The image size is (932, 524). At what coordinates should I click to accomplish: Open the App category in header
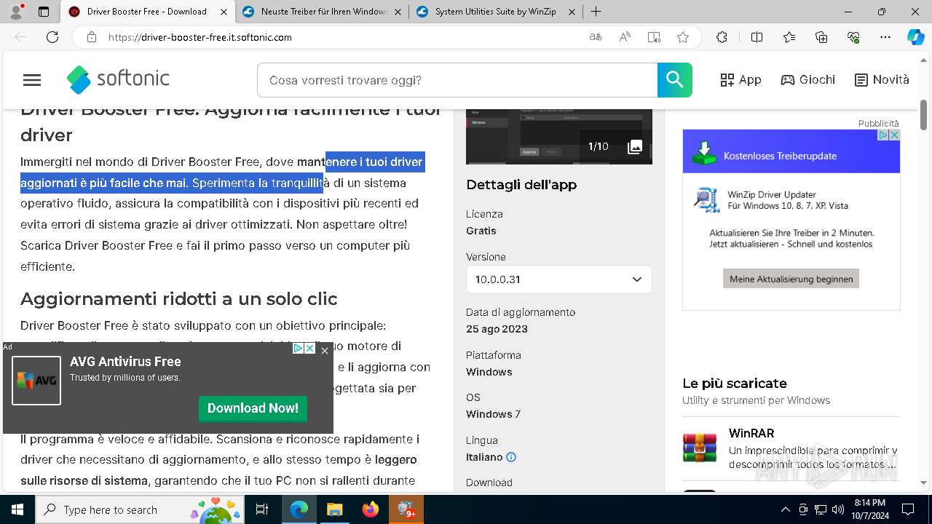point(741,80)
